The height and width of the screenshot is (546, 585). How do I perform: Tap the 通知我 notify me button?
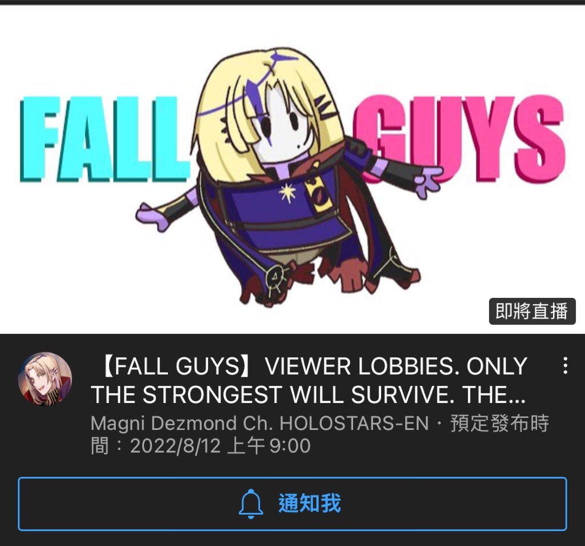(292, 504)
